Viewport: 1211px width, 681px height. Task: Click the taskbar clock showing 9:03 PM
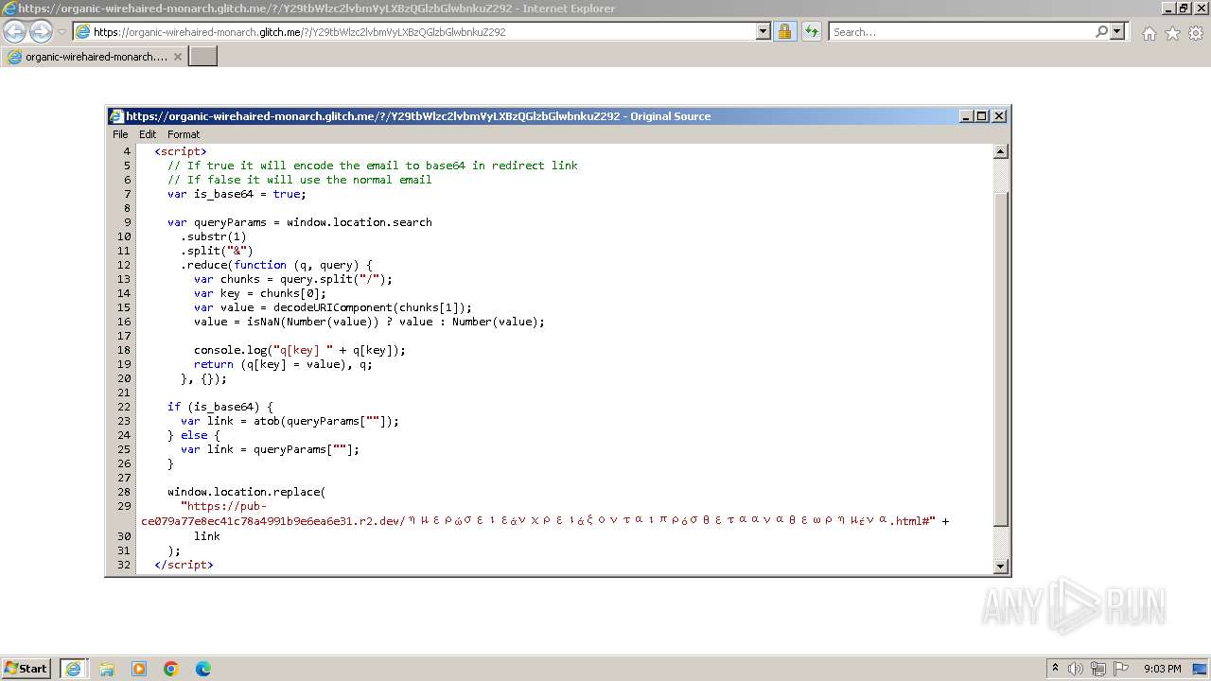(x=1162, y=669)
